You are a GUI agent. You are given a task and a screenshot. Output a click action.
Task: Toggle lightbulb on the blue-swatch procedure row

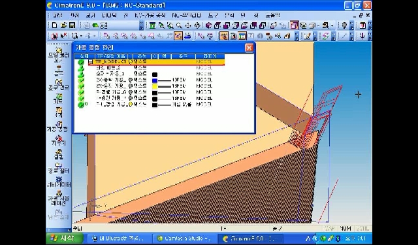pyautogui.click(x=131, y=80)
